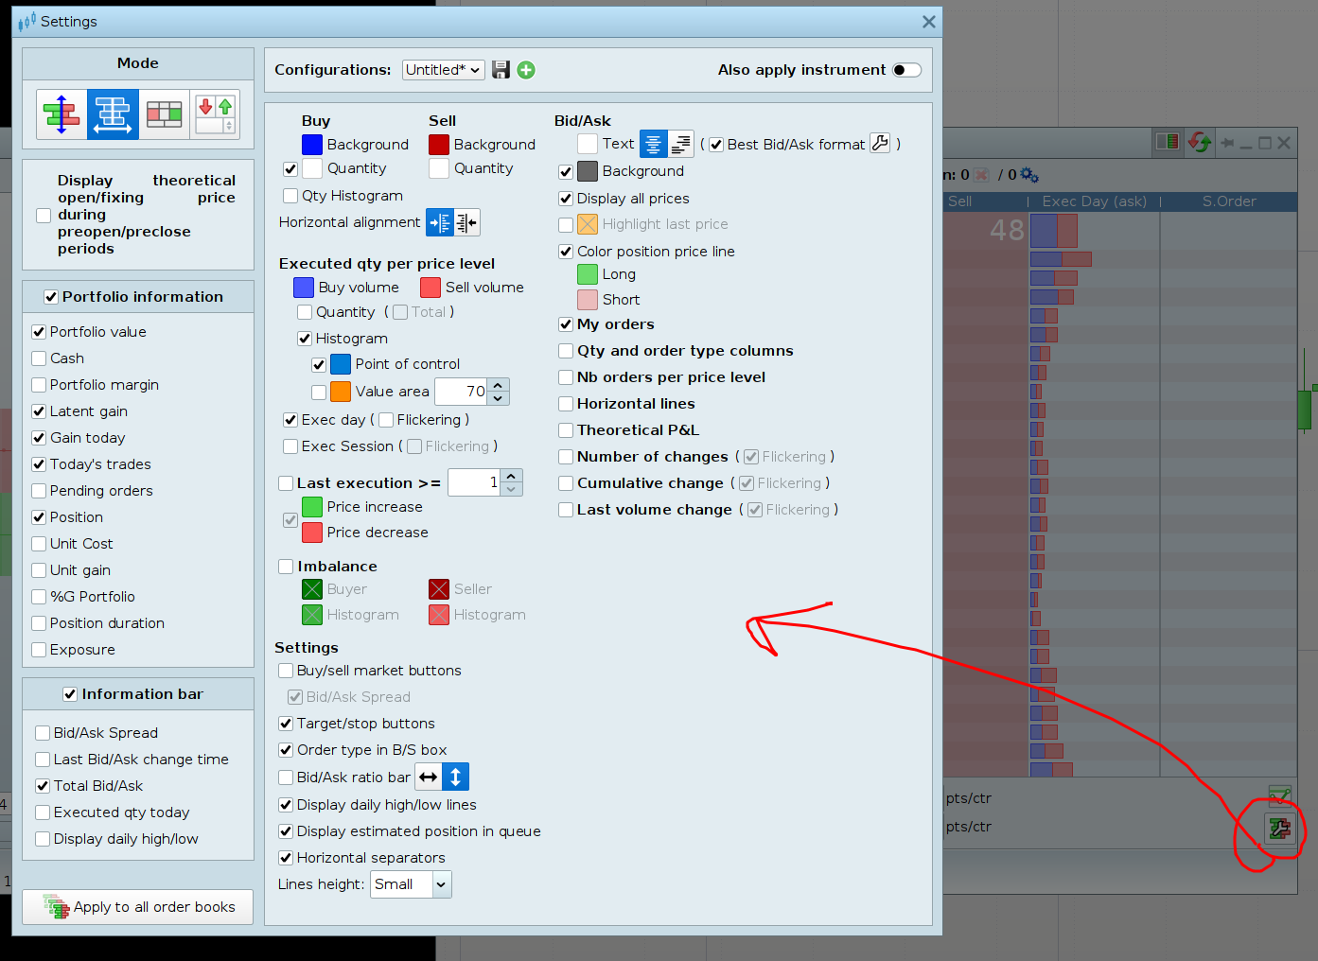Choose right-aligned Bid/Ask text alignment
Screen dimensions: 1318x961
(680, 144)
